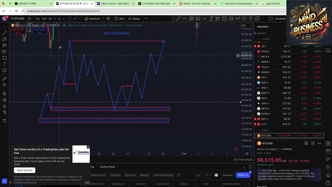Select the callout comment tool in favorites bar
The image size is (332, 187).
coord(244,19)
